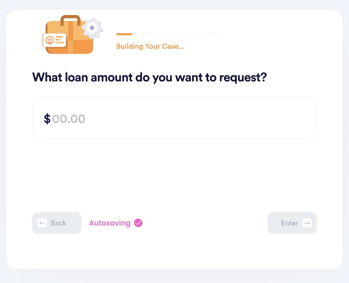
Task: Click the Back button label text
Action: point(59,223)
